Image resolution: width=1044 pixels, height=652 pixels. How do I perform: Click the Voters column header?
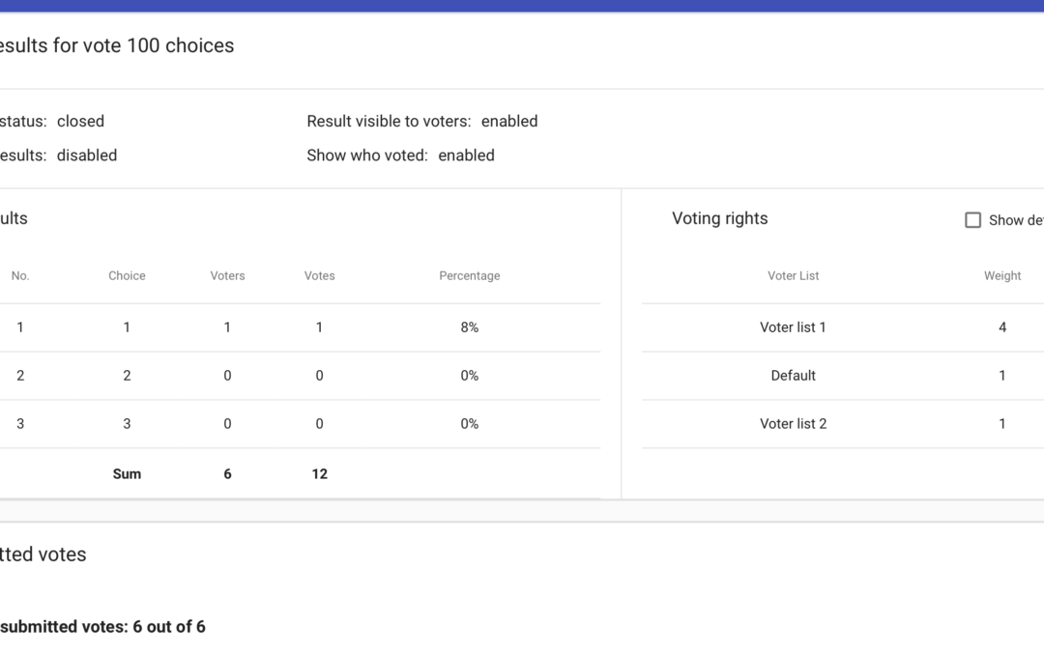[x=227, y=275]
